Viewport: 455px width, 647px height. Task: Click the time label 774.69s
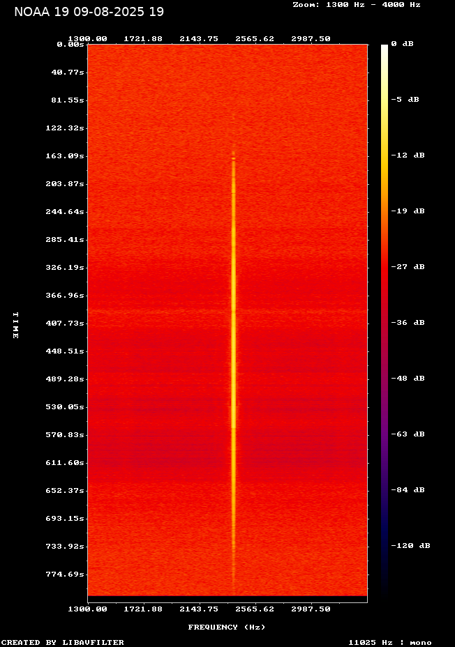coord(65,574)
